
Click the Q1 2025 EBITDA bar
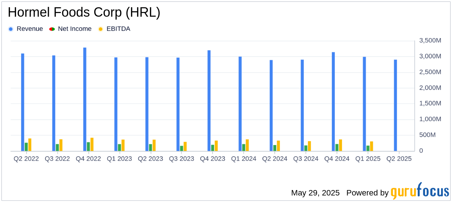coord(372,146)
